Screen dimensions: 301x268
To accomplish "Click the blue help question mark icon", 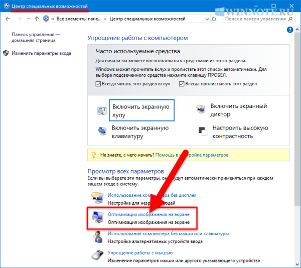I will 289,30.
